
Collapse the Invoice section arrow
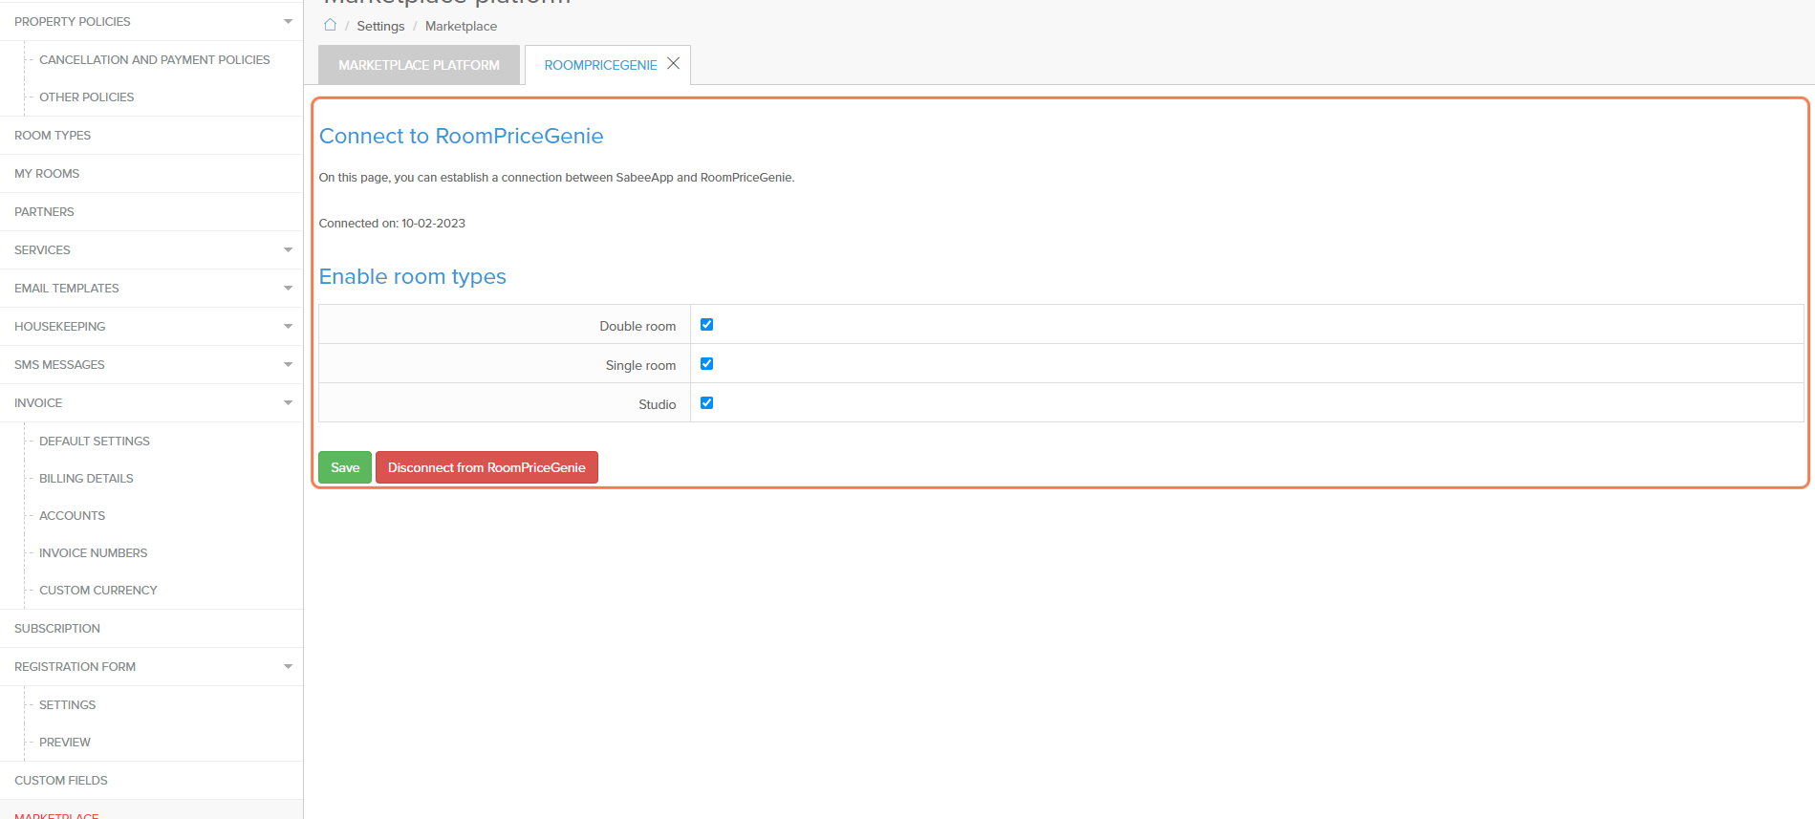click(x=288, y=402)
